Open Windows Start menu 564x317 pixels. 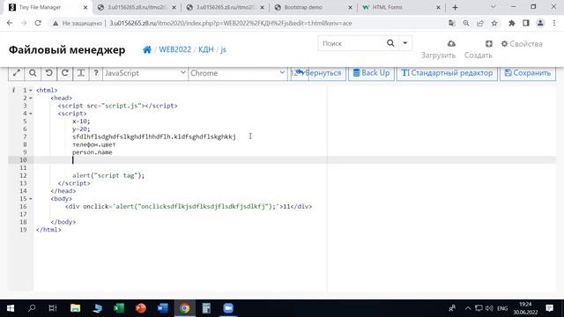(11, 308)
